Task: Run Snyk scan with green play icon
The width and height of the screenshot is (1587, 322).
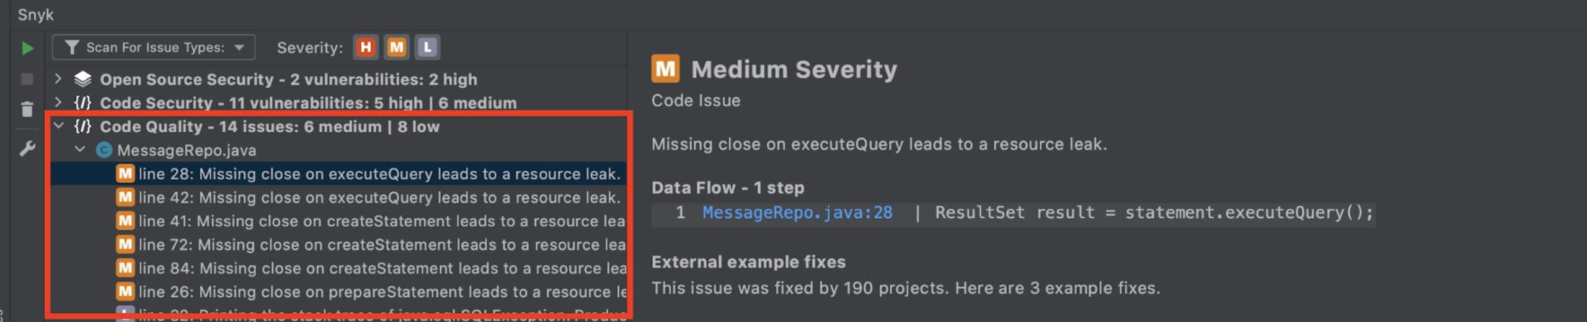Action: click(27, 48)
